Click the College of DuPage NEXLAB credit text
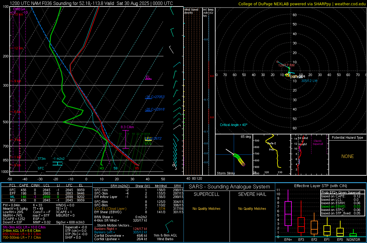The height and width of the screenshot is (243, 367). coord(302,4)
